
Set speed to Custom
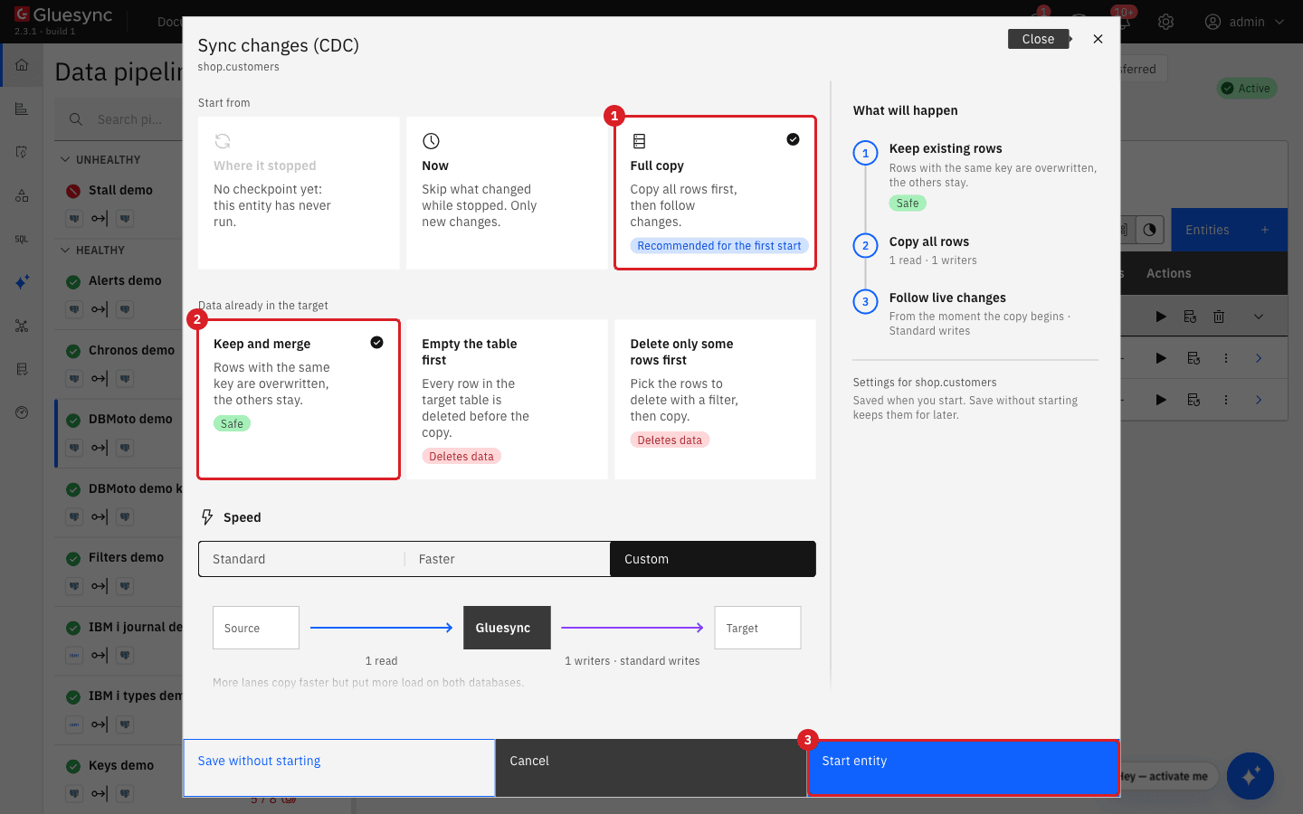click(713, 559)
